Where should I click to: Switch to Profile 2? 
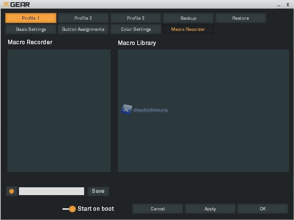(83, 18)
